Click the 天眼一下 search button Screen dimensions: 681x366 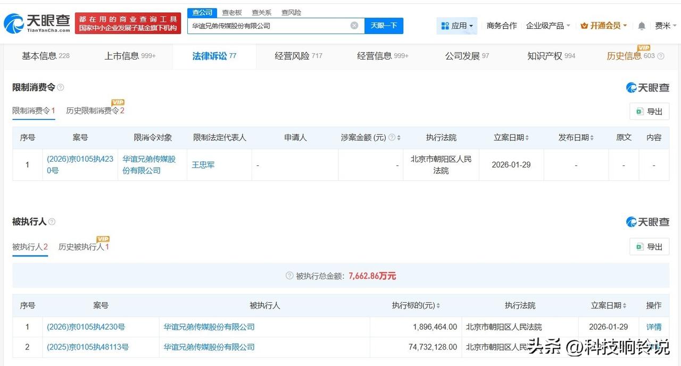pos(384,25)
